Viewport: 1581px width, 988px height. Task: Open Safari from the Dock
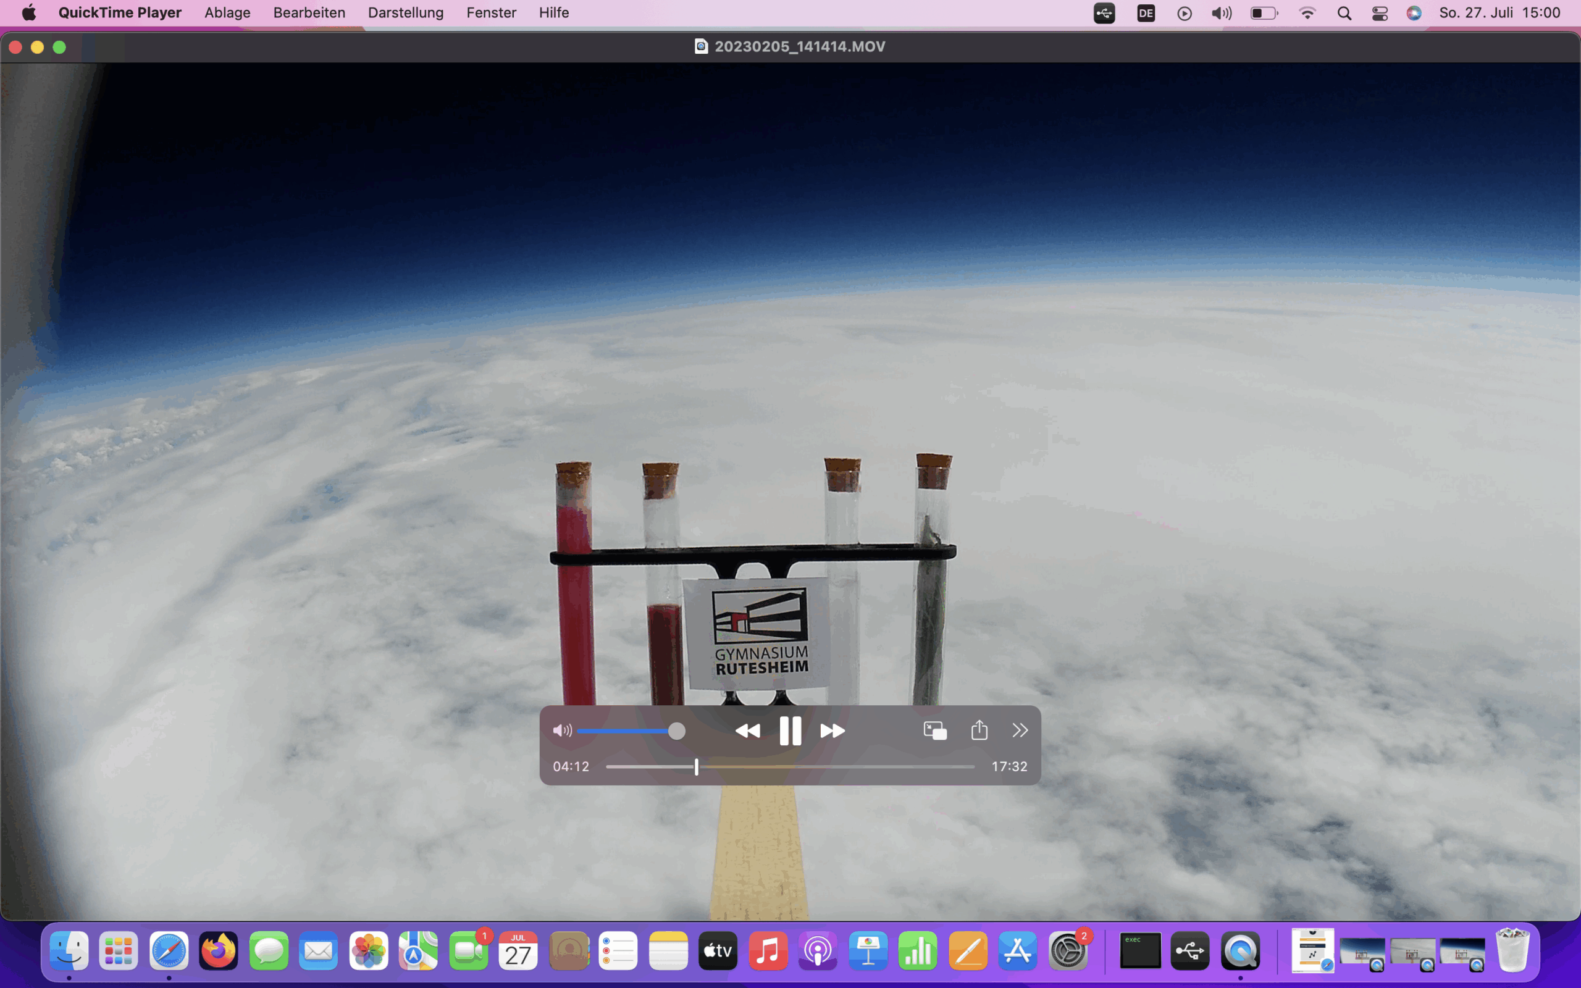(169, 951)
